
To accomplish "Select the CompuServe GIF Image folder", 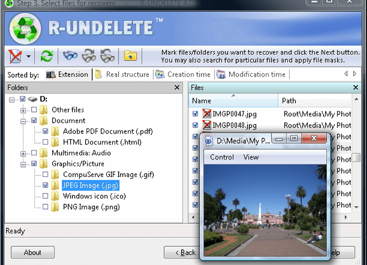I will [108, 175].
